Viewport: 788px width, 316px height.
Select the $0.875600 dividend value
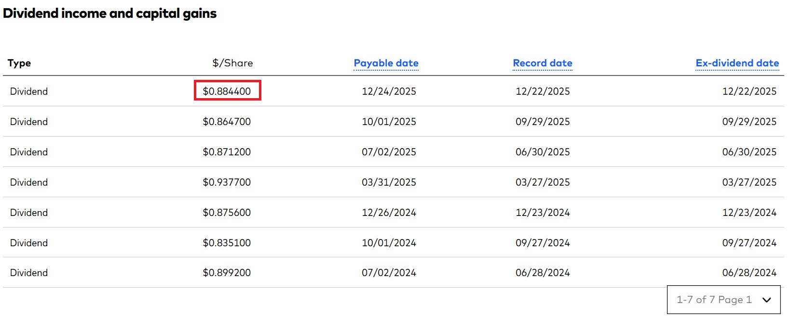coord(227,213)
